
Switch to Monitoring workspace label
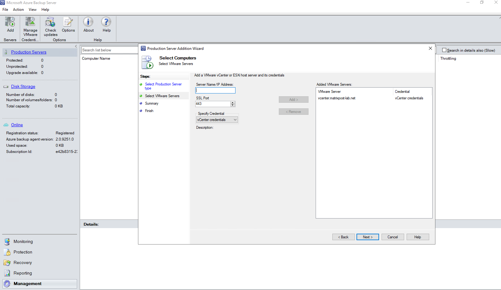[x=23, y=242]
